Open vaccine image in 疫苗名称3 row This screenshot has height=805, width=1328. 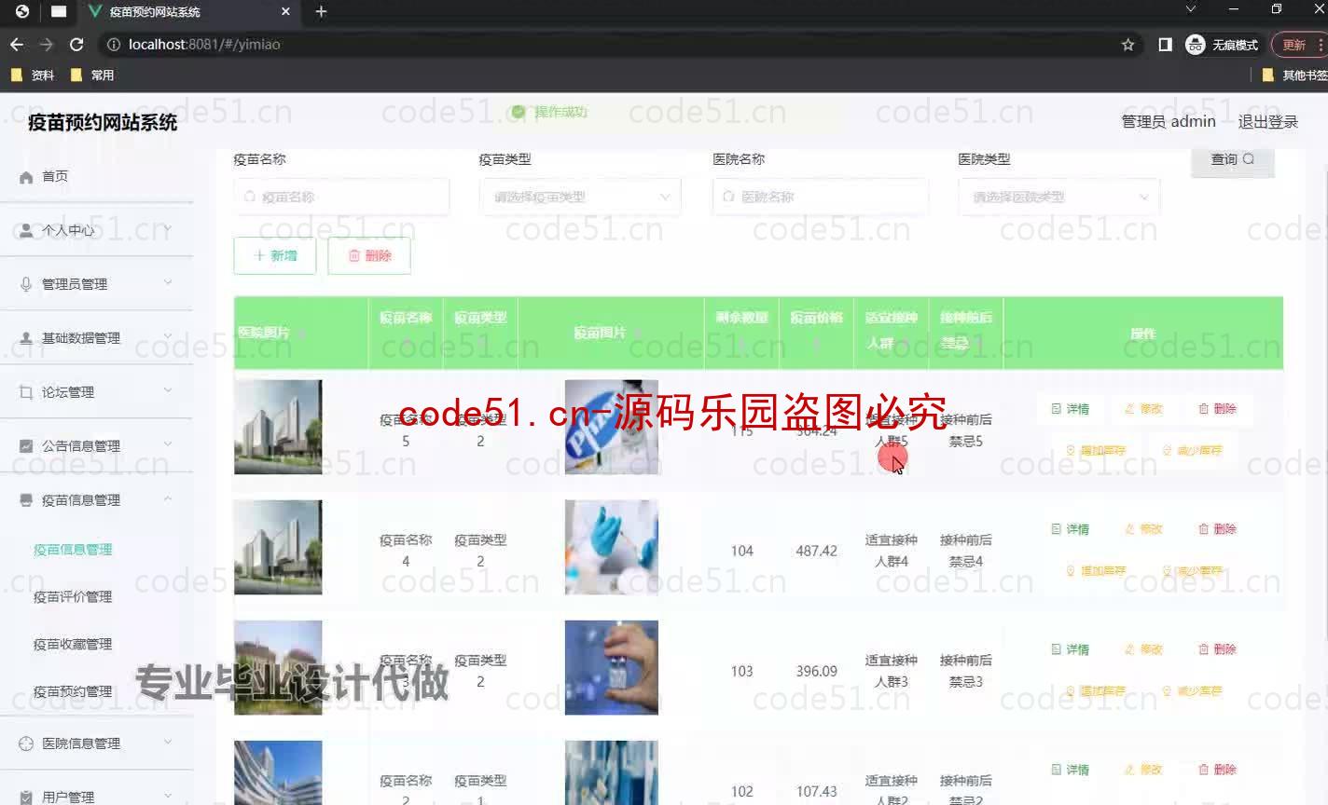(x=611, y=667)
